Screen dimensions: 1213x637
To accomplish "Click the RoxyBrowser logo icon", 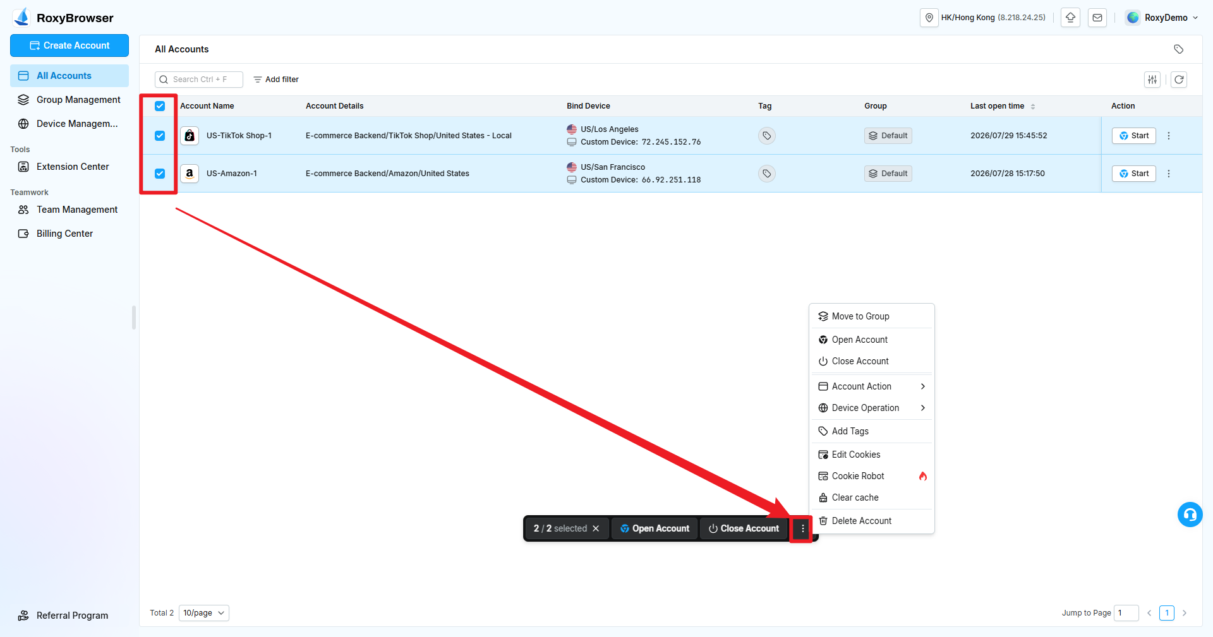I will [x=22, y=17].
